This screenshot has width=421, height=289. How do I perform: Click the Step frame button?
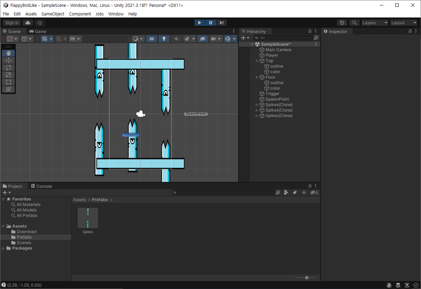[221, 22]
